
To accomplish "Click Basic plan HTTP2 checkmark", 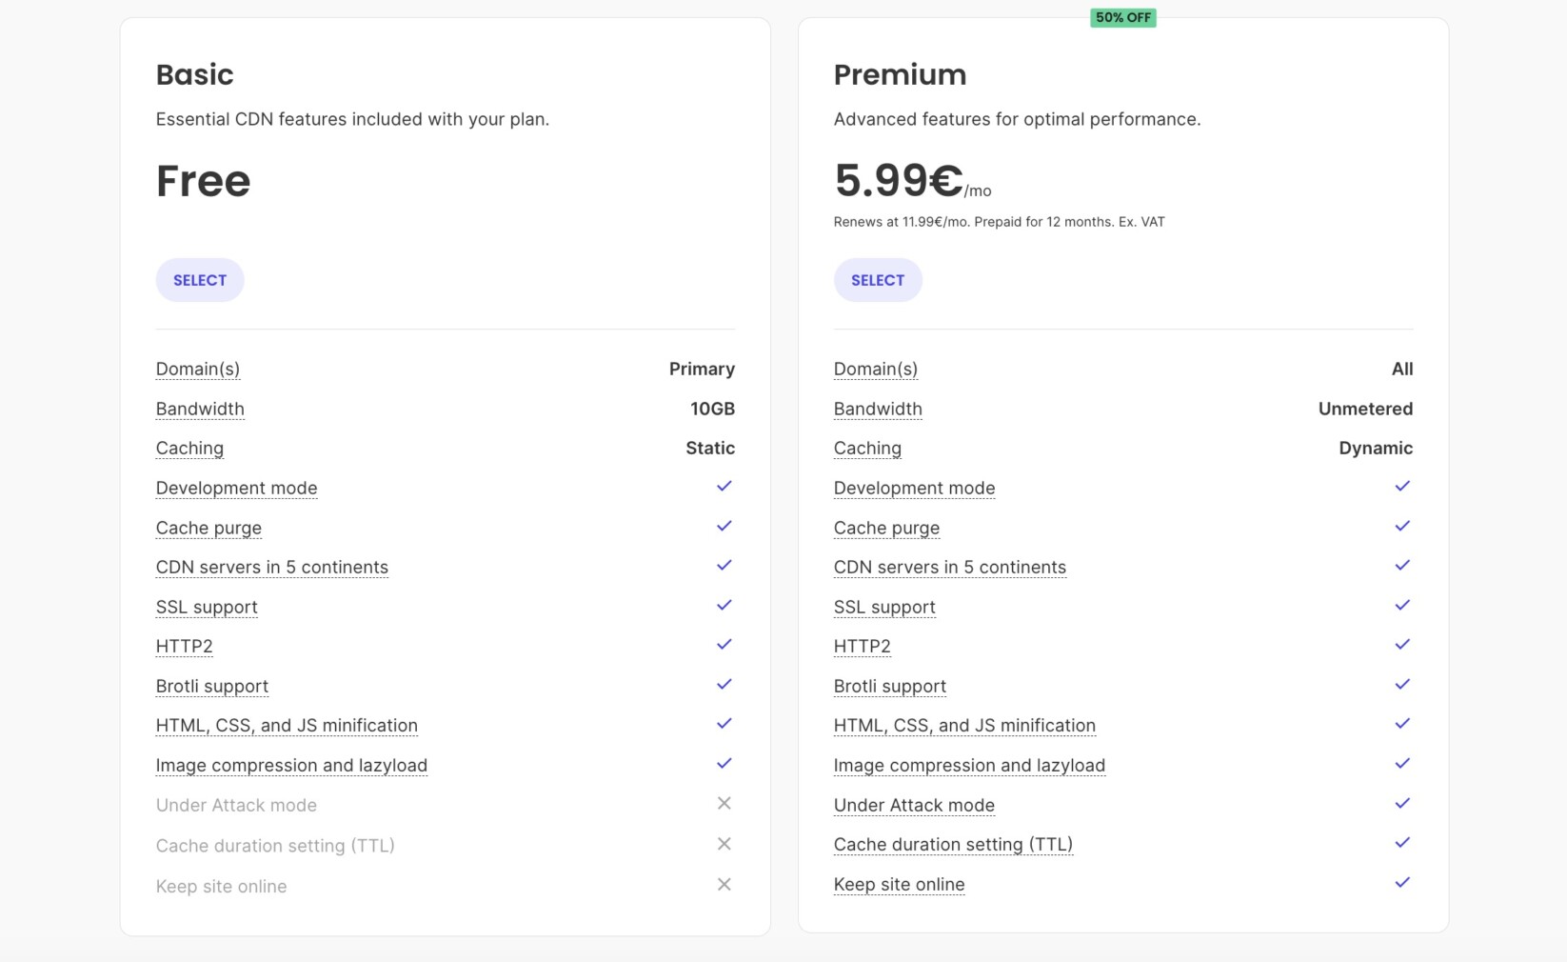I will tap(724, 645).
